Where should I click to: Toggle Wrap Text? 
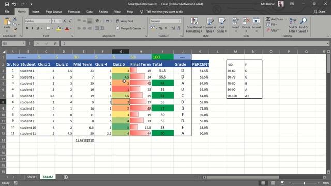coord(125,21)
